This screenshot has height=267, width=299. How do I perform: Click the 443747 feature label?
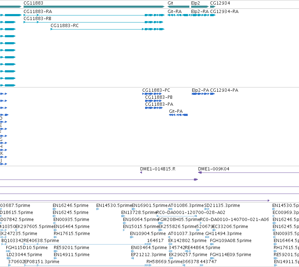point(208,262)
